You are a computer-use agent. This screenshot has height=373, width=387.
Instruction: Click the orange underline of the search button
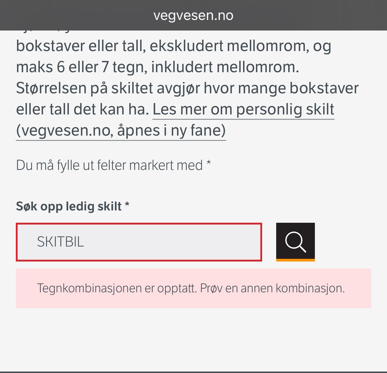coord(296,260)
